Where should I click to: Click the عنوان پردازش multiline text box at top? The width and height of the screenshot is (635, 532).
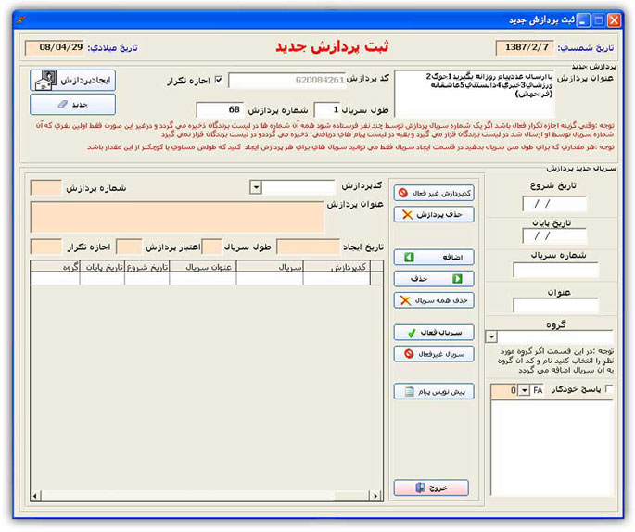pyautogui.click(x=475, y=94)
